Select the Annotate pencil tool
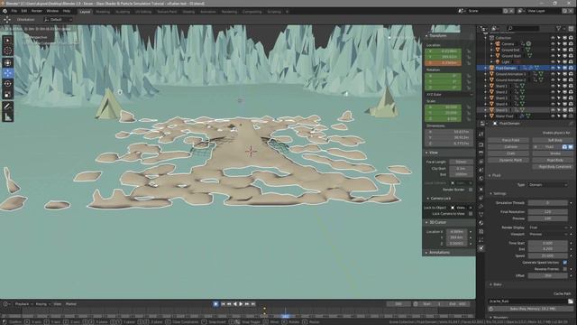This screenshot has height=325, width=577. tap(8, 107)
